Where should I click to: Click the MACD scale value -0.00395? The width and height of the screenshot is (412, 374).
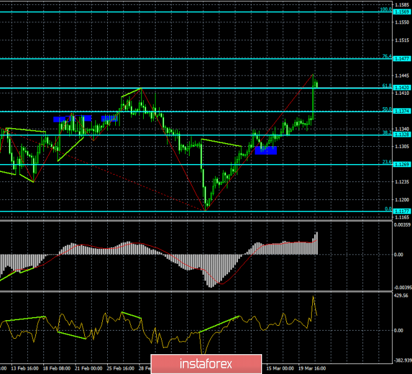point(402,287)
